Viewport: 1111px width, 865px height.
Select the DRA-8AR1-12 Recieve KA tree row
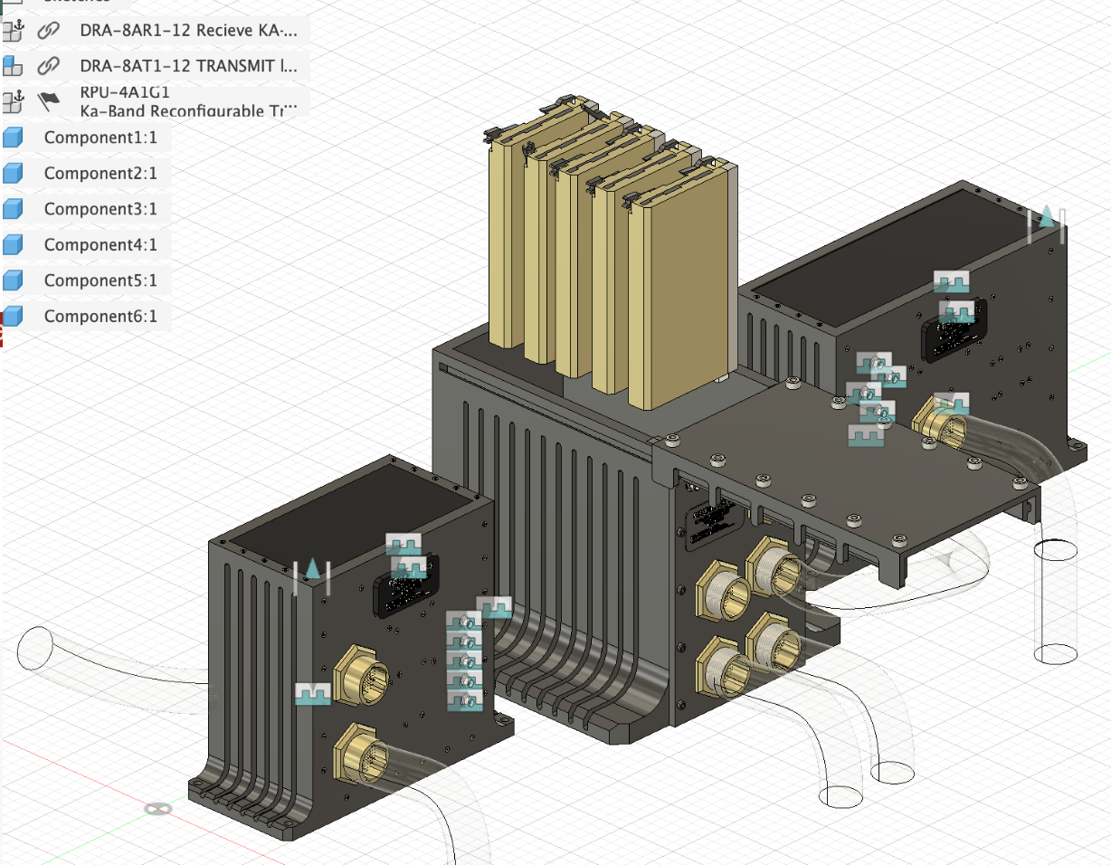click(x=155, y=32)
